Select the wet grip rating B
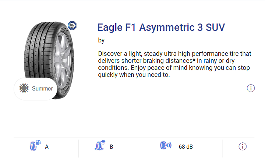This screenshot has height=167, width=265. [111, 147]
